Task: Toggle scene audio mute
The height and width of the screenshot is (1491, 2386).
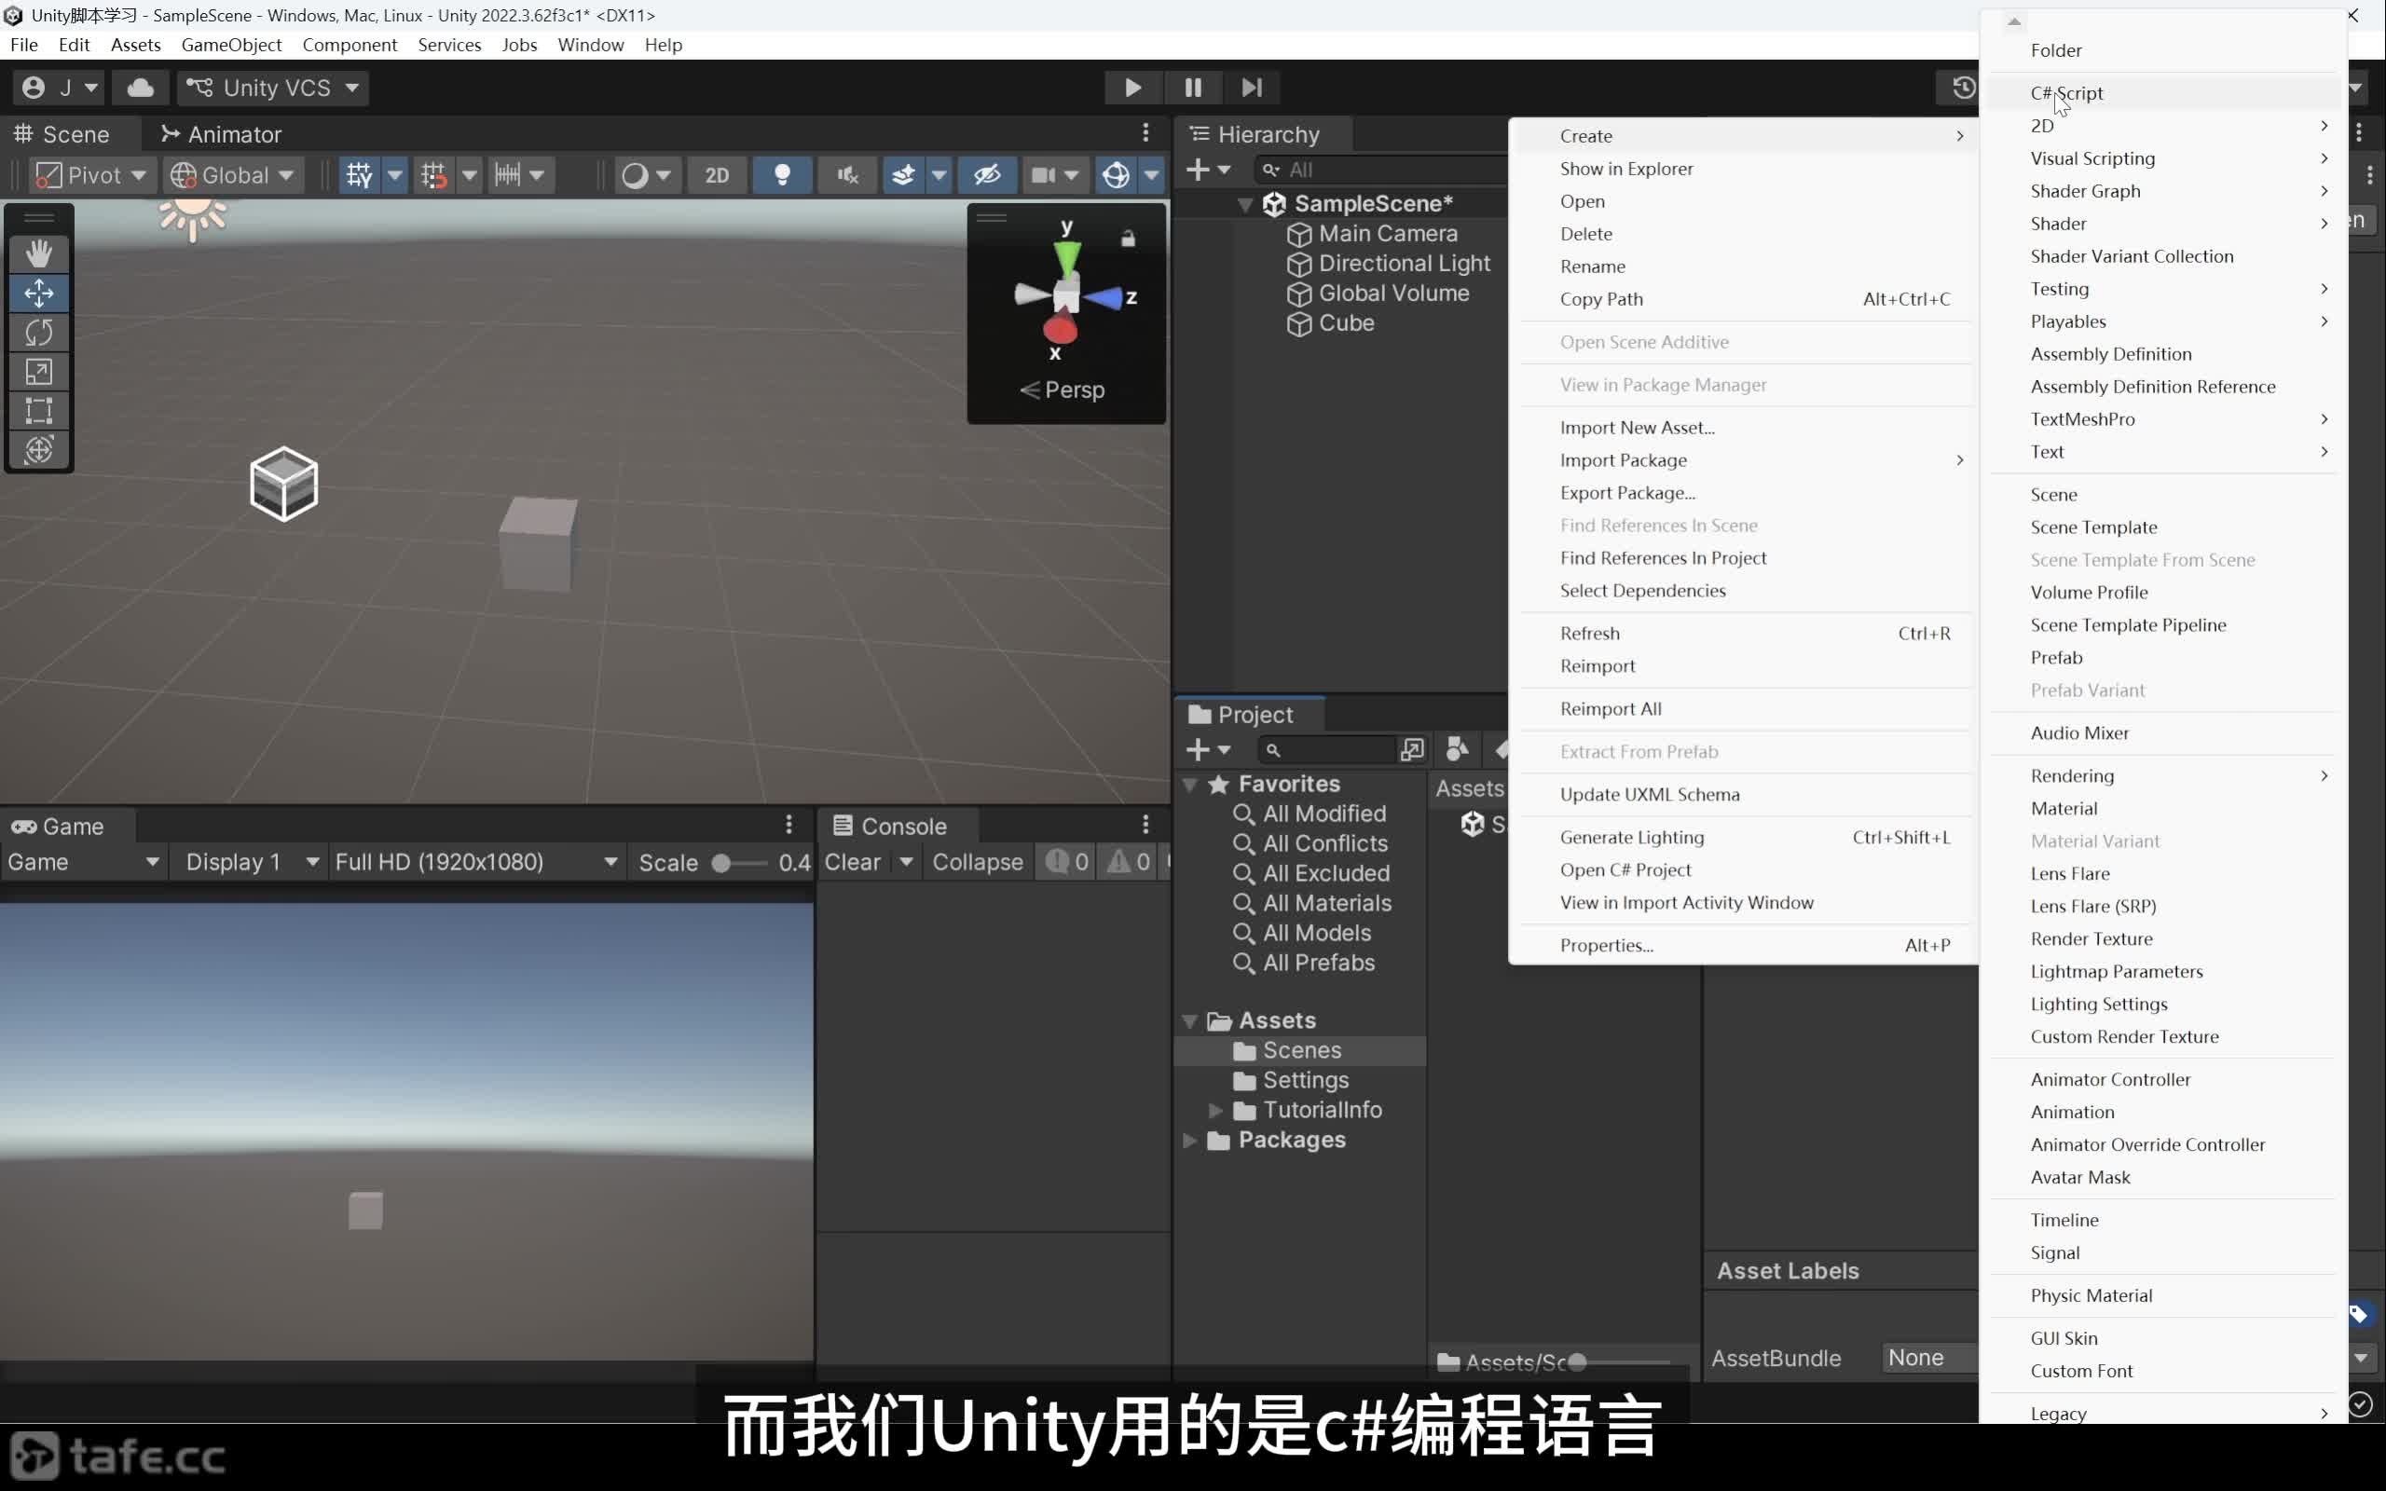Action: (847, 175)
